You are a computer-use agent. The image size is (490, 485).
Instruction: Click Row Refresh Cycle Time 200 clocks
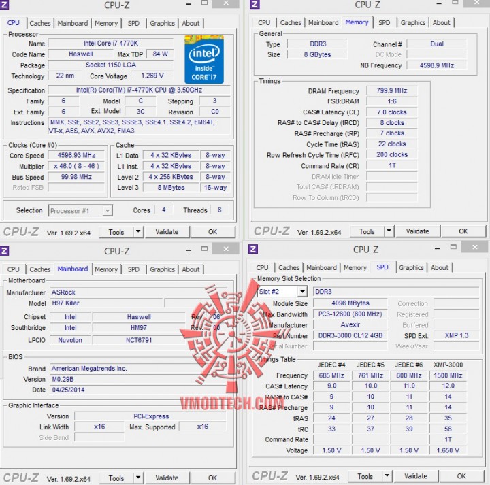pos(392,154)
